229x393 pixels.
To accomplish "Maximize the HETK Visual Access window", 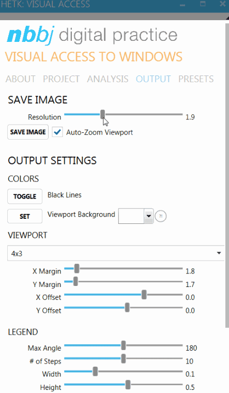I will click(x=203, y=4).
